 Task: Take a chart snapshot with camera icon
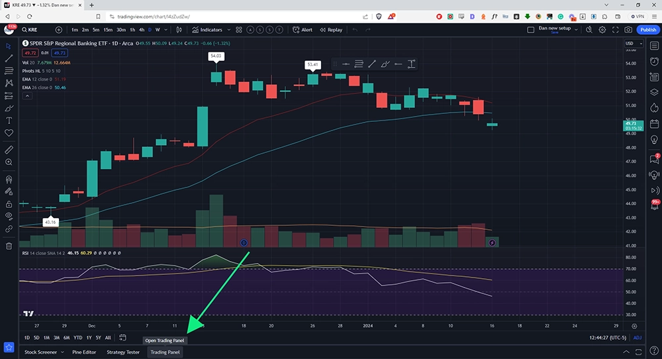coord(628,30)
